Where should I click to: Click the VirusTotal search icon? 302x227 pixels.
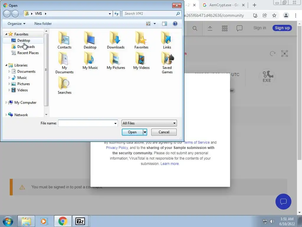click(x=195, y=28)
